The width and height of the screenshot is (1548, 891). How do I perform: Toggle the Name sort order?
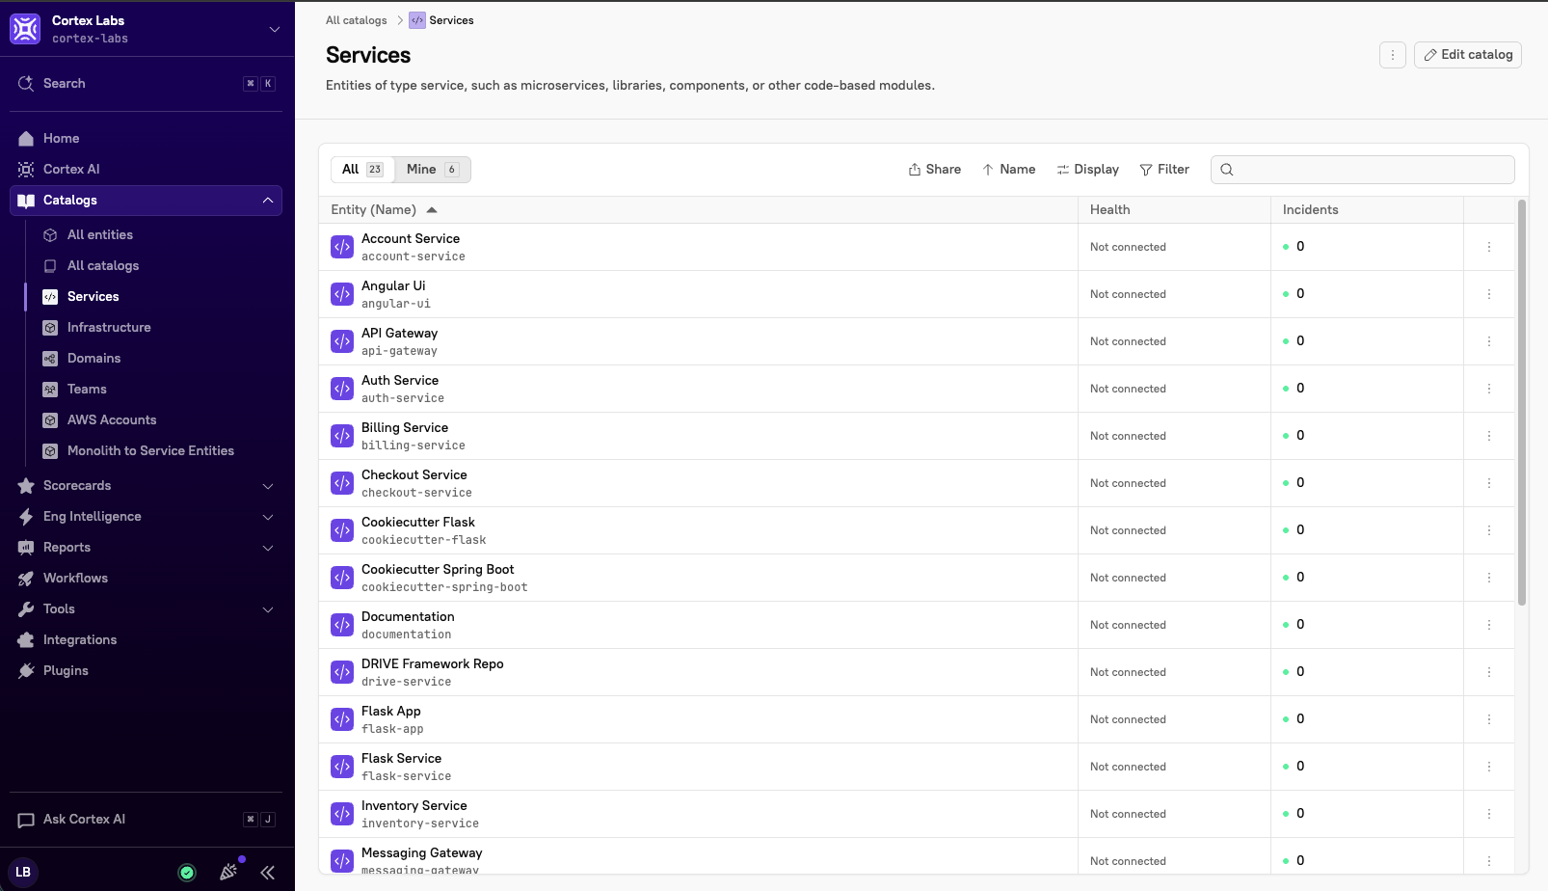[x=1009, y=169]
